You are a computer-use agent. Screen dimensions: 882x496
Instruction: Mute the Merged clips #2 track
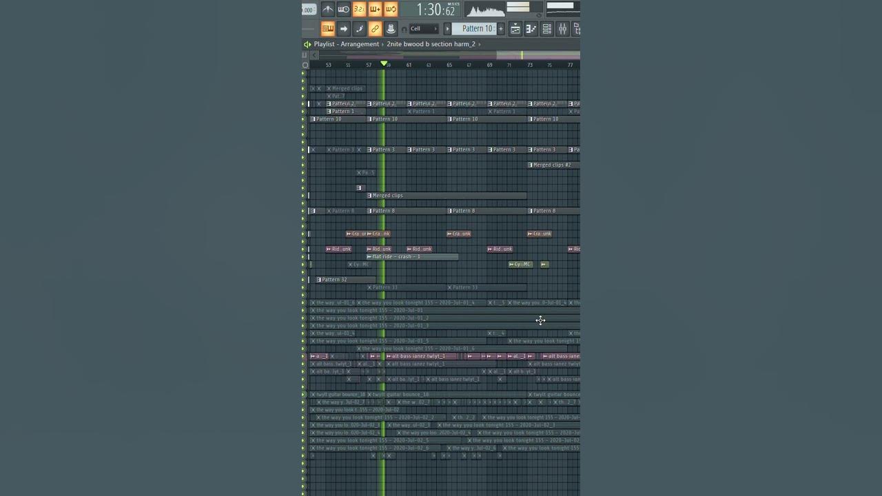303,165
